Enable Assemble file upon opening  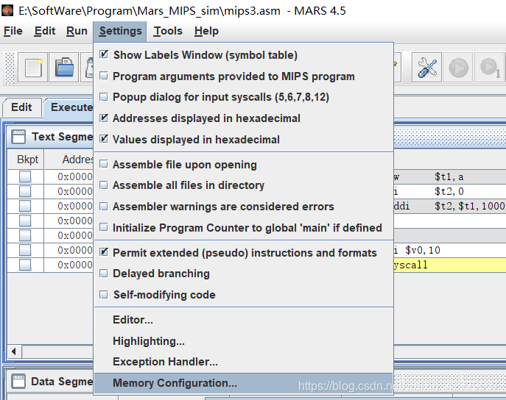243,165
